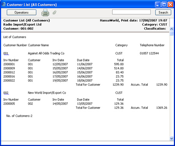Select customer name New World Import/Export Co

[47, 93]
